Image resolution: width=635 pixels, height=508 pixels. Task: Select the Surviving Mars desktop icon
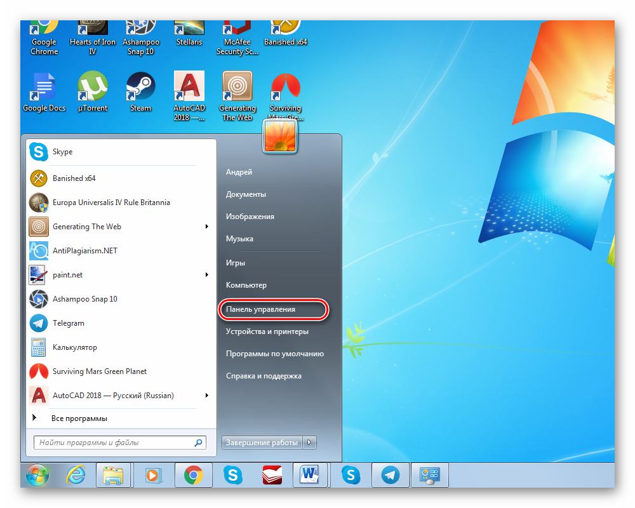pyautogui.click(x=286, y=97)
